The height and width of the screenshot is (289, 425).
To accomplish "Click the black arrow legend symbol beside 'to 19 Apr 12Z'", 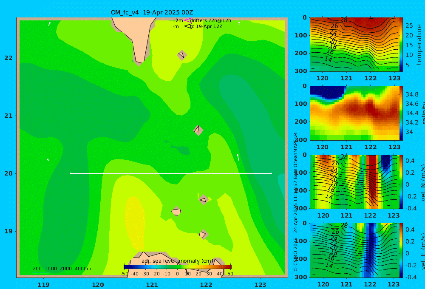I will pos(188,26).
